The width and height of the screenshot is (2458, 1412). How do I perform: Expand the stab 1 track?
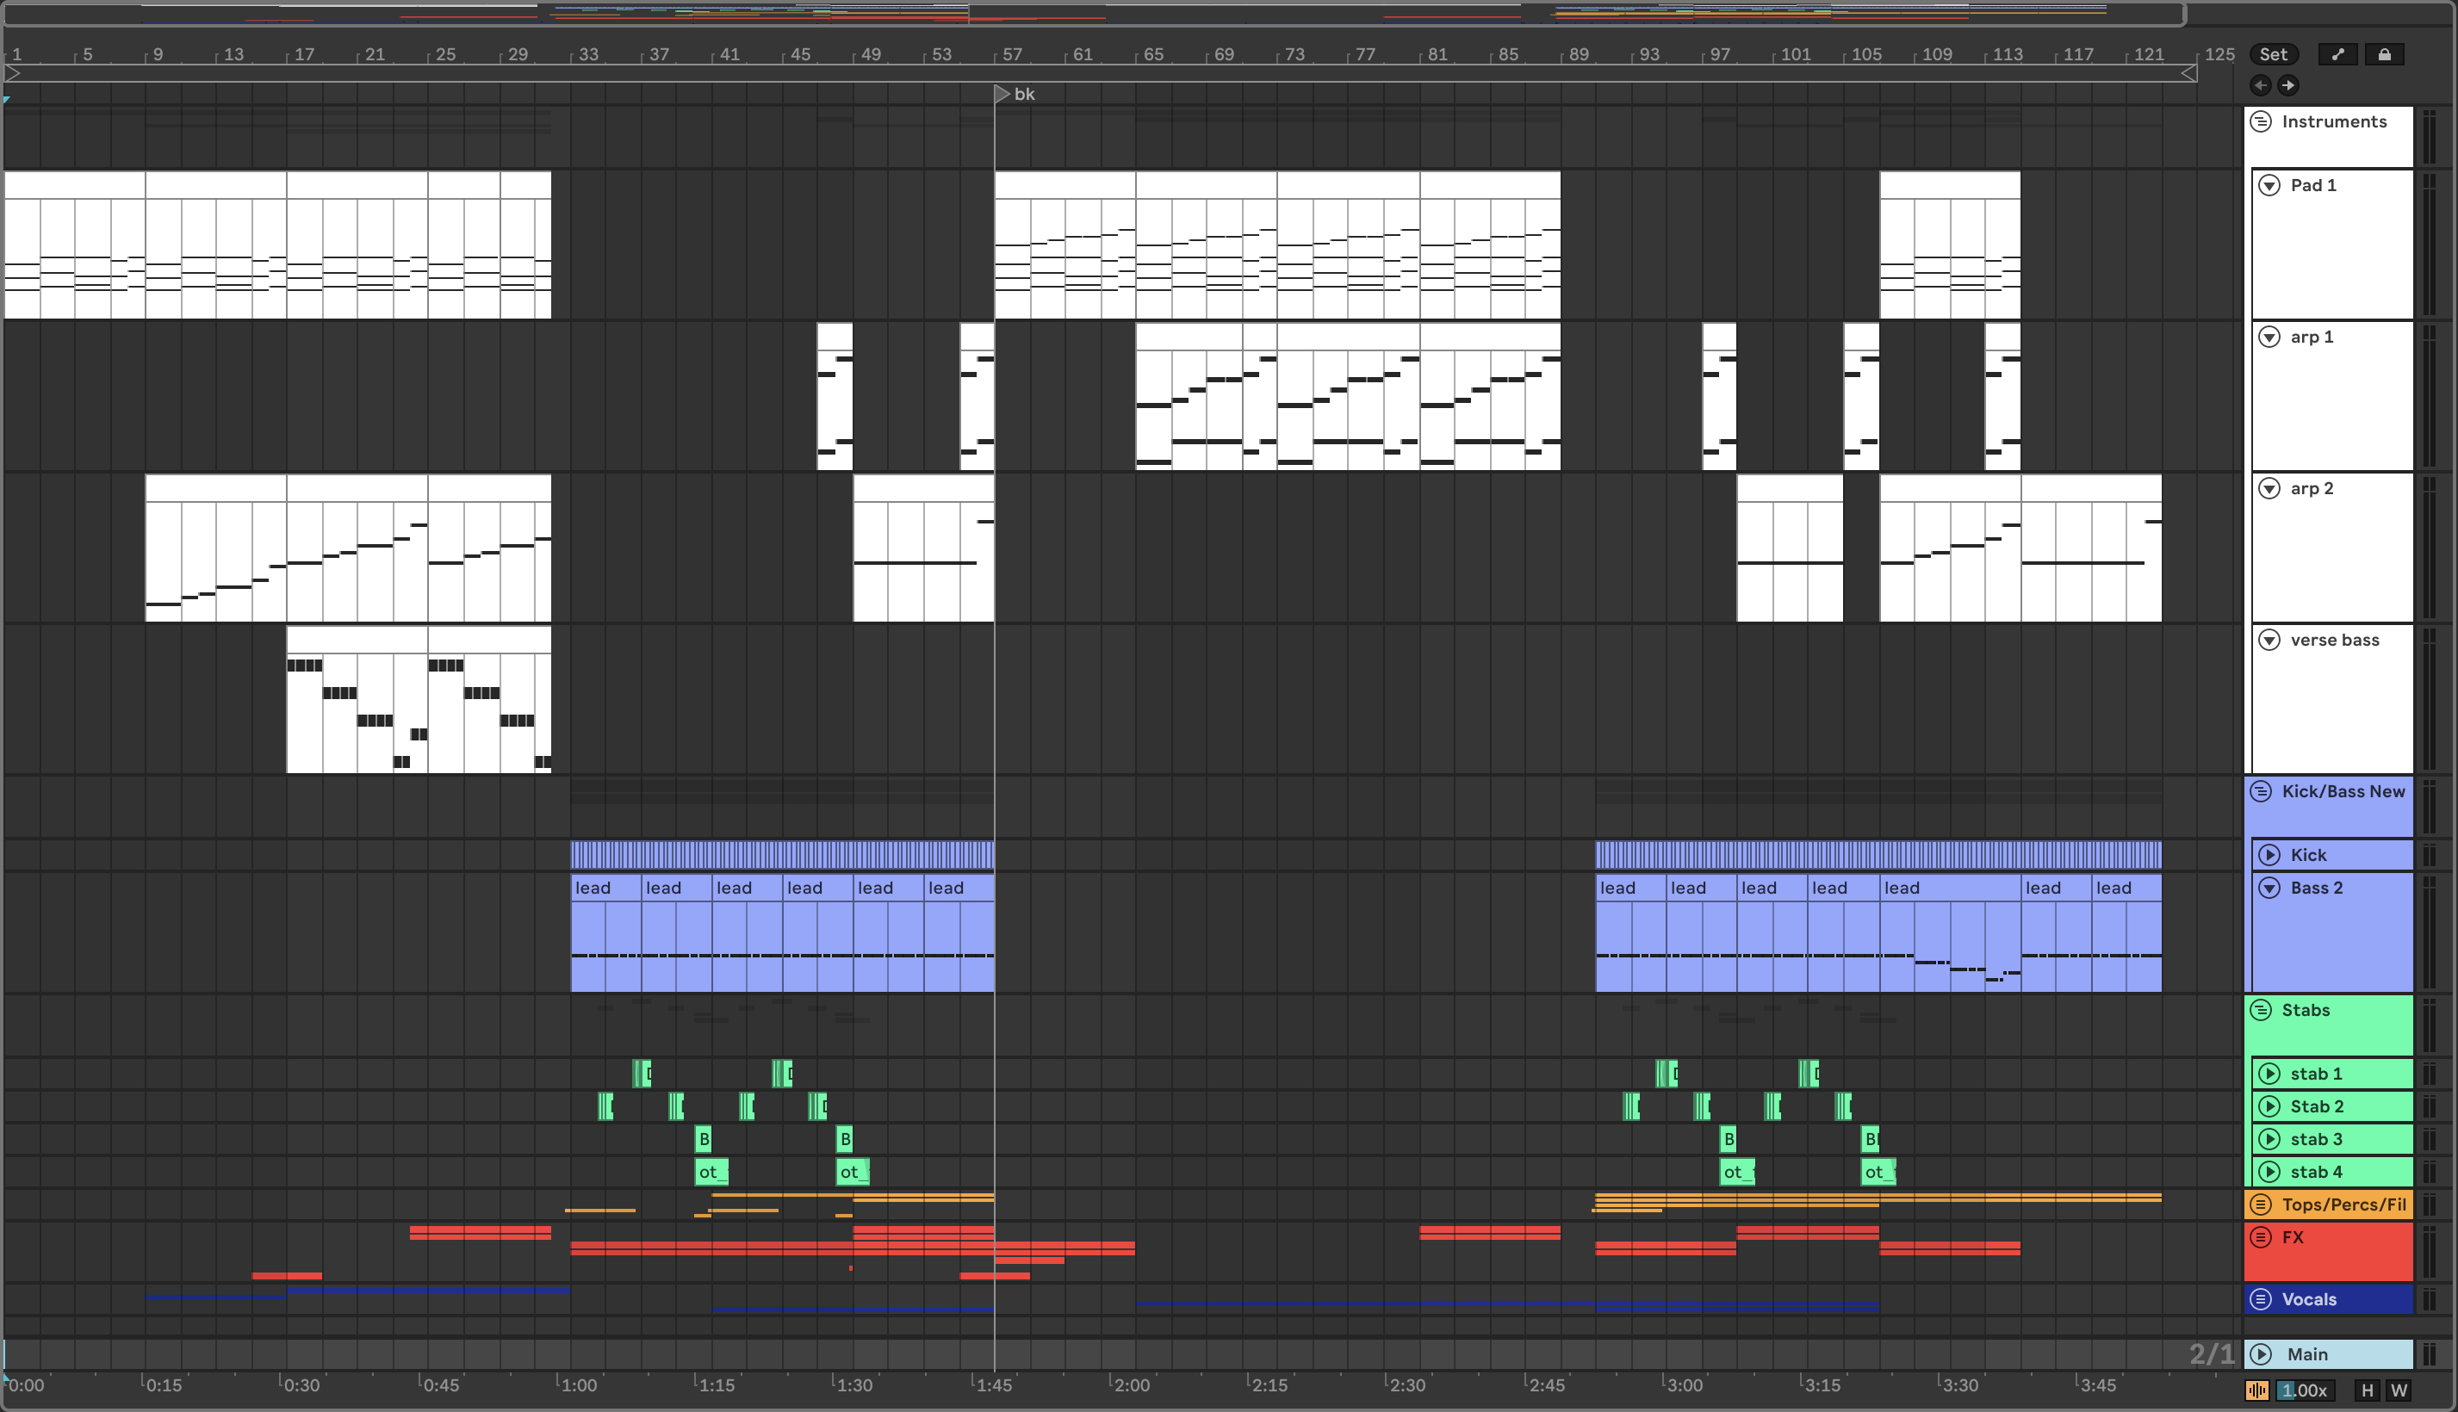tap(2269, 1074)
